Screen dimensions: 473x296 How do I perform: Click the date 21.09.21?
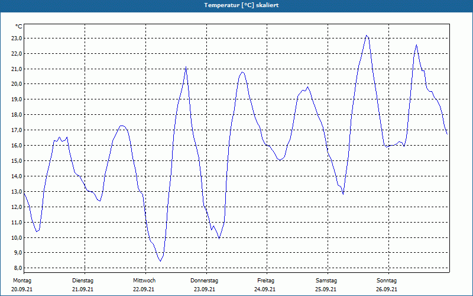click(x=83, y=289)
